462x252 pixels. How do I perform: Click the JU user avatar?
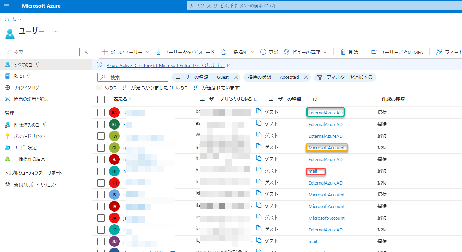coord(114,241)
